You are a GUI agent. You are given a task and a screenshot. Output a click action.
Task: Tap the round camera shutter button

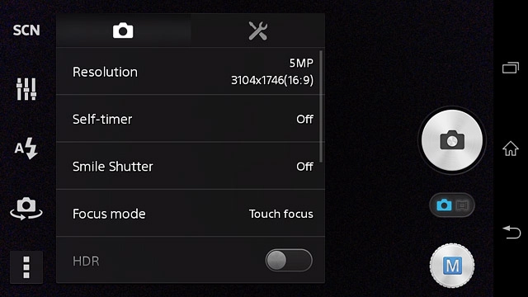[x=452, y=140]
